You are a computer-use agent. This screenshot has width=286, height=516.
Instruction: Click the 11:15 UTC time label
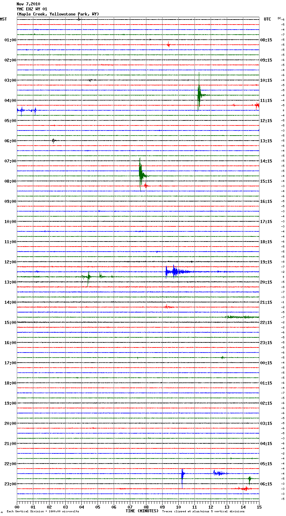(x=266, y=101)
